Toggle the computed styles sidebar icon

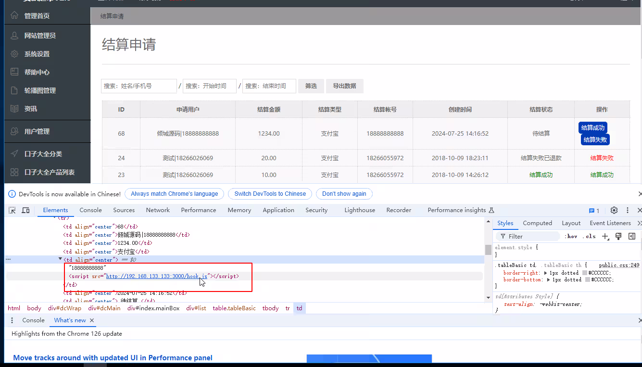[x=632, y=236]
